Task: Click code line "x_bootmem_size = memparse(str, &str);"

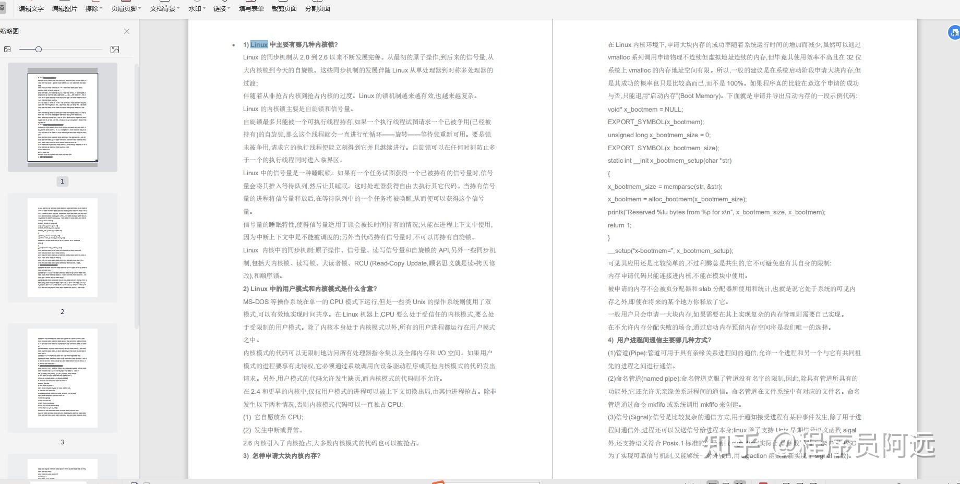Action: coord(665,186)
